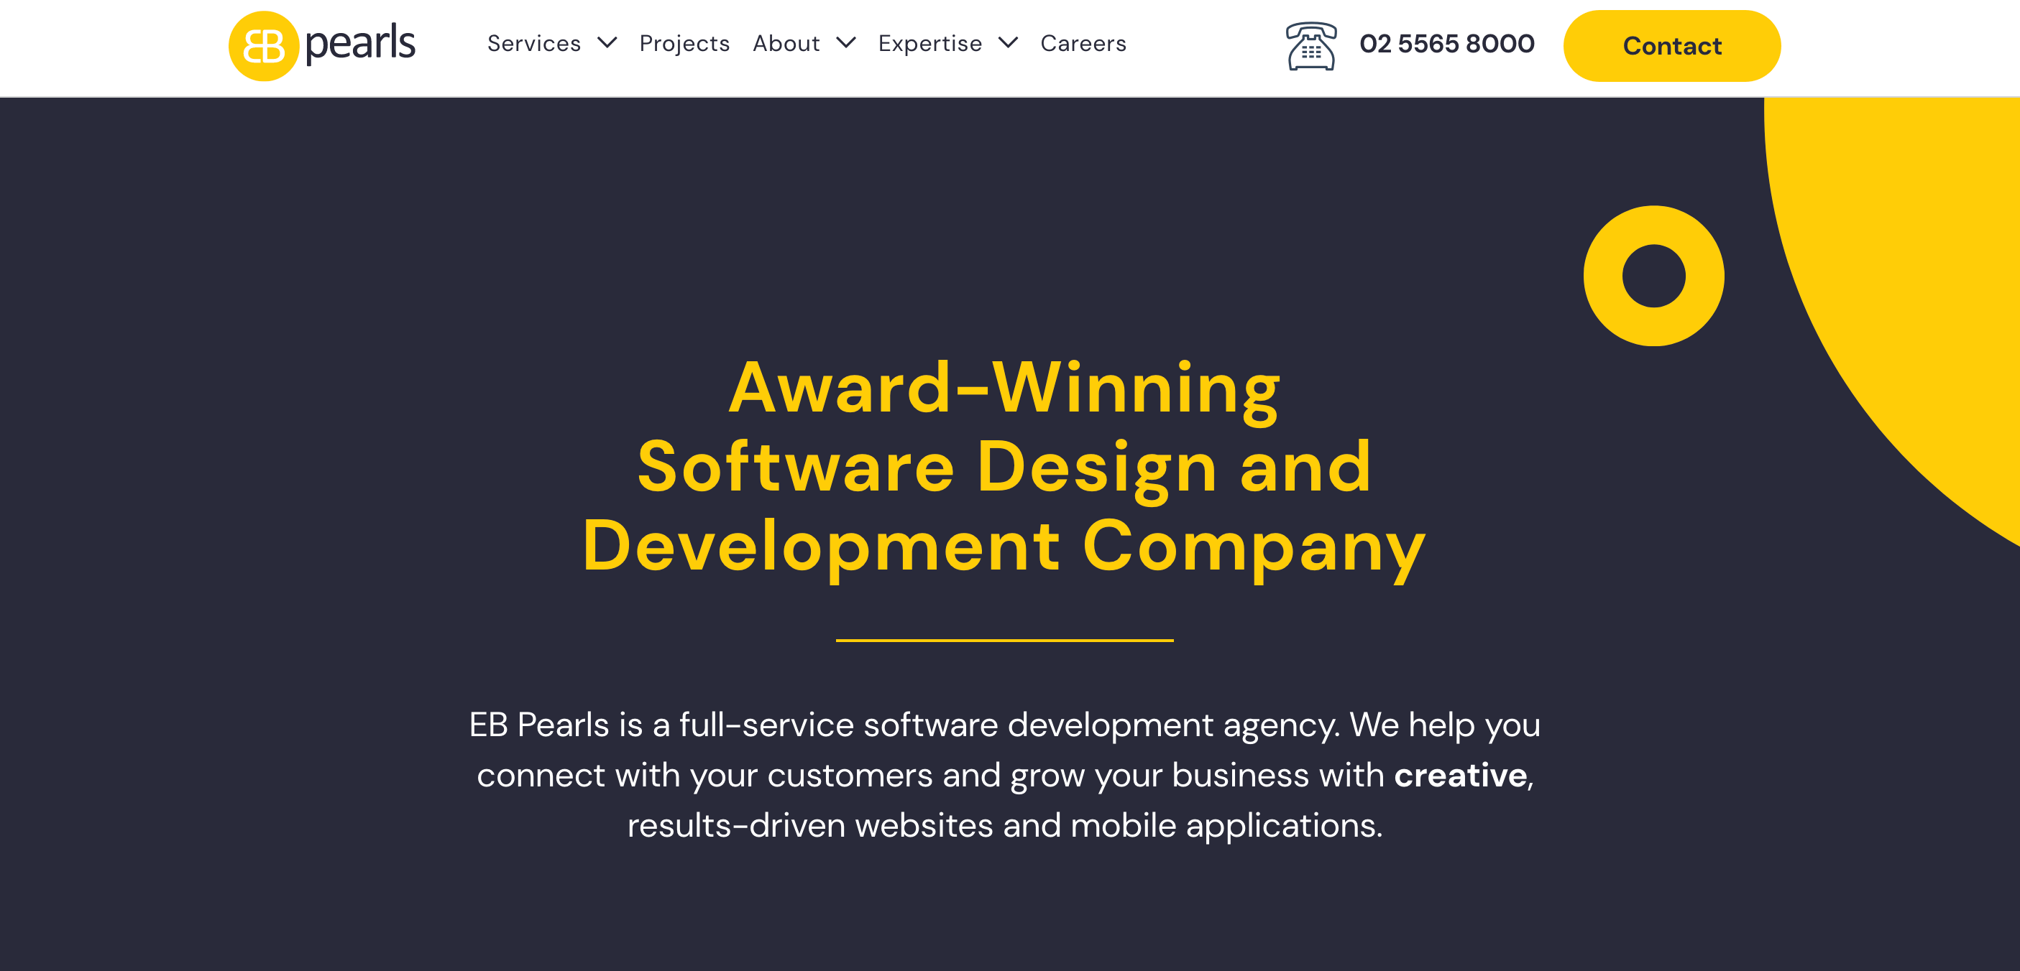The image size is (2020, 971).
Task: Click the yellow Contact button
Action: click(1672, 45)
